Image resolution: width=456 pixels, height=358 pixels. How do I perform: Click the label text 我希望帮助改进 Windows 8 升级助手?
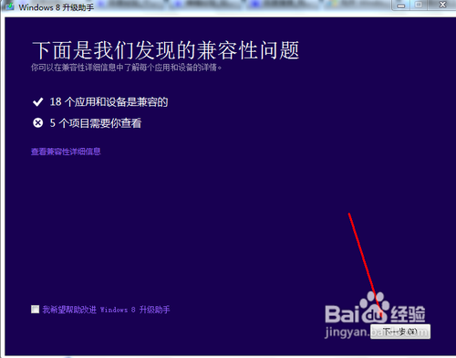click(106, 310)
